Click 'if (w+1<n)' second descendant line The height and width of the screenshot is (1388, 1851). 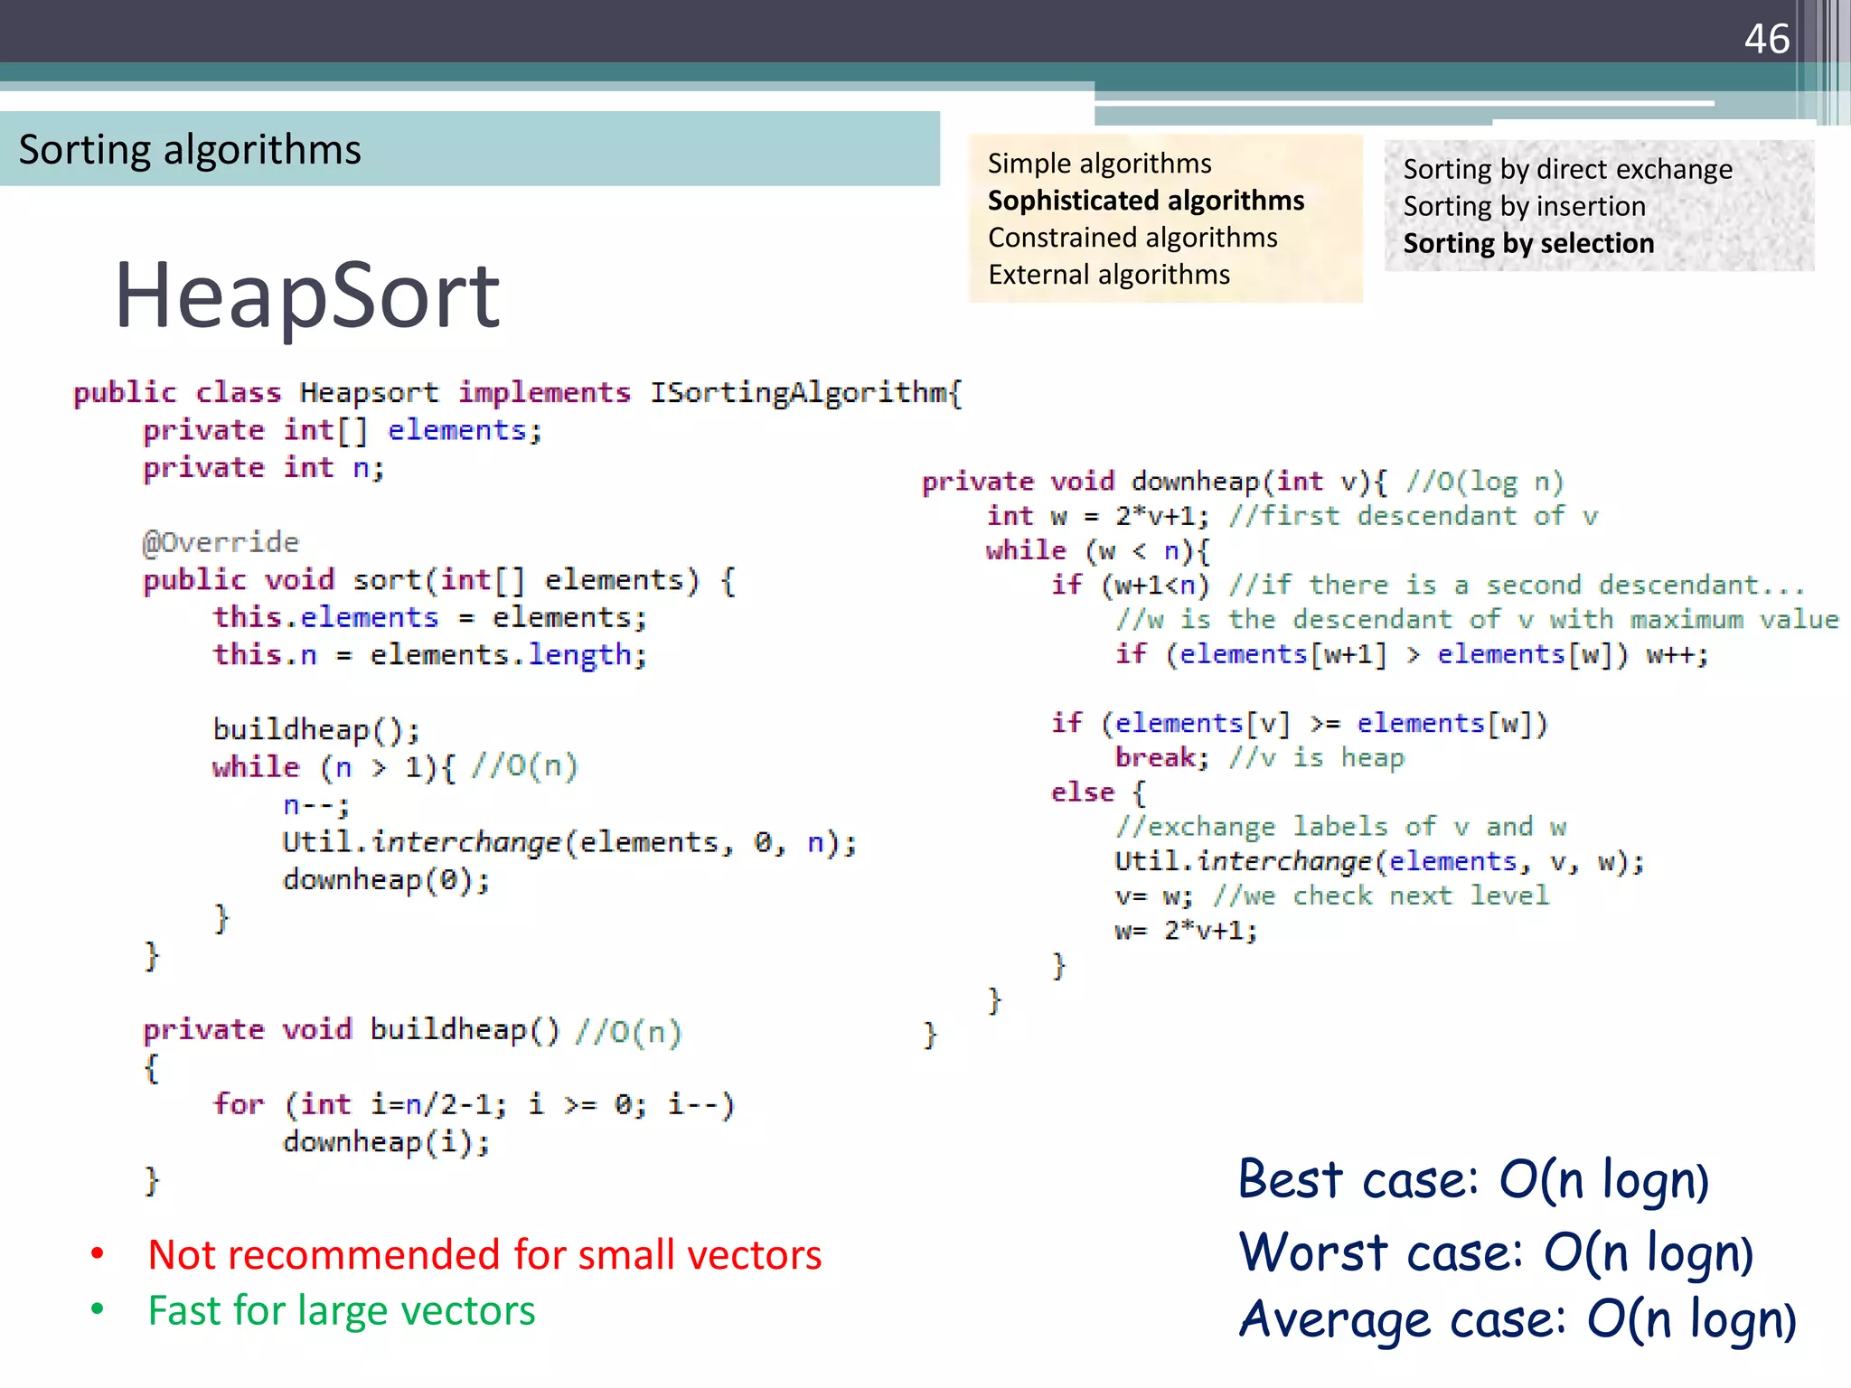coord(1427,586)
